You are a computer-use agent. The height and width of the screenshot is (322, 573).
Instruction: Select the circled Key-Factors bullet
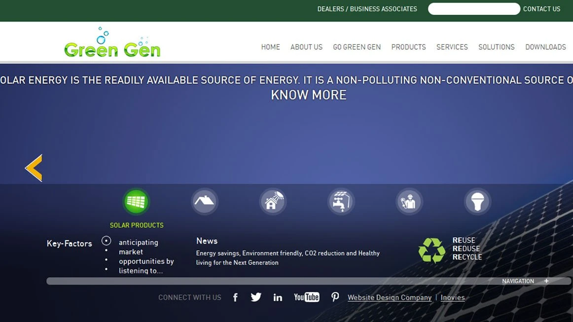click(106, 241)
